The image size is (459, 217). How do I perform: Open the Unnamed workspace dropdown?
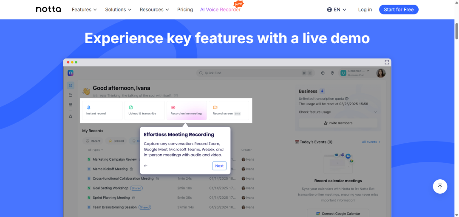click(x=355, y=73)
